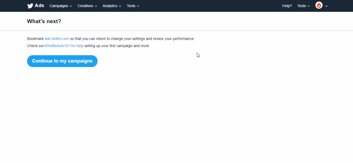The image size is (353, 163).
Task: Open the Creatives menu
Action: pyautogui.click(x=87, y=6)
